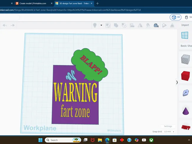This screenshot has height=144, width=192.
Task: Select the Ungroup tool icon
Action: tap(124, 25)
